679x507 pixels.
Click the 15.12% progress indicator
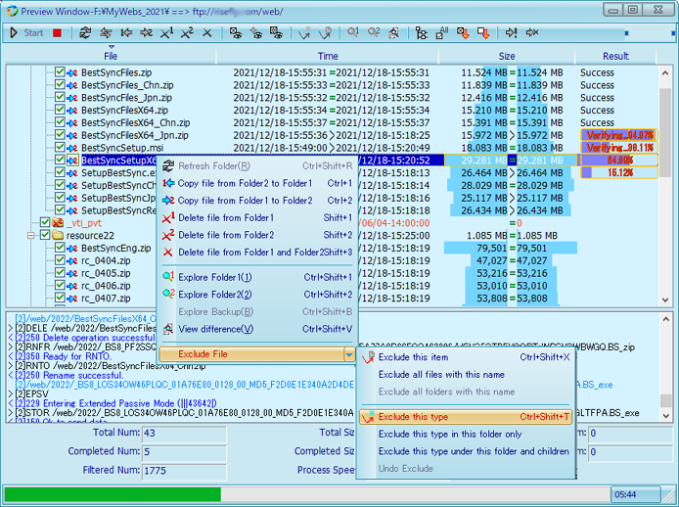point(619,173)
